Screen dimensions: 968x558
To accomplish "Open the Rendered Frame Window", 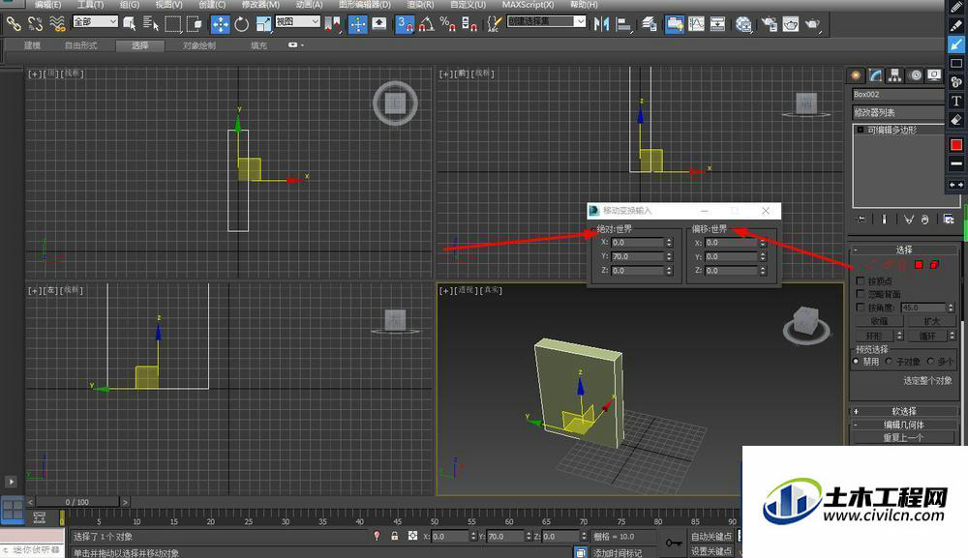I will click(x=791, y=24).
